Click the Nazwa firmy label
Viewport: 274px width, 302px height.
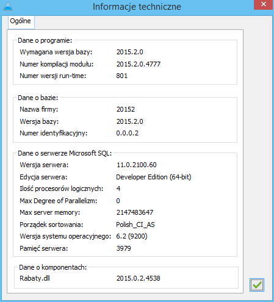(39, 109)
